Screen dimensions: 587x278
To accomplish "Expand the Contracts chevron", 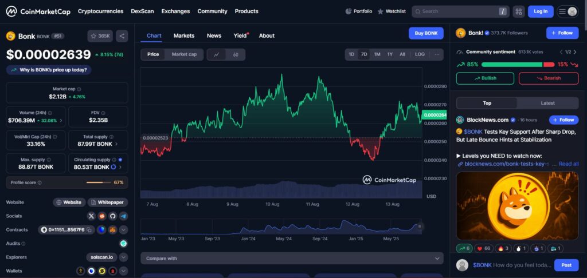I will [124, 230].
